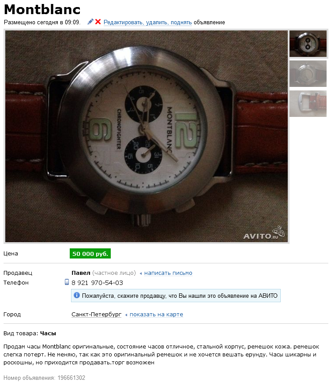Click the main Montblanc watch photo
Viewport: 331px width, 386px height.
coord(146,136)
